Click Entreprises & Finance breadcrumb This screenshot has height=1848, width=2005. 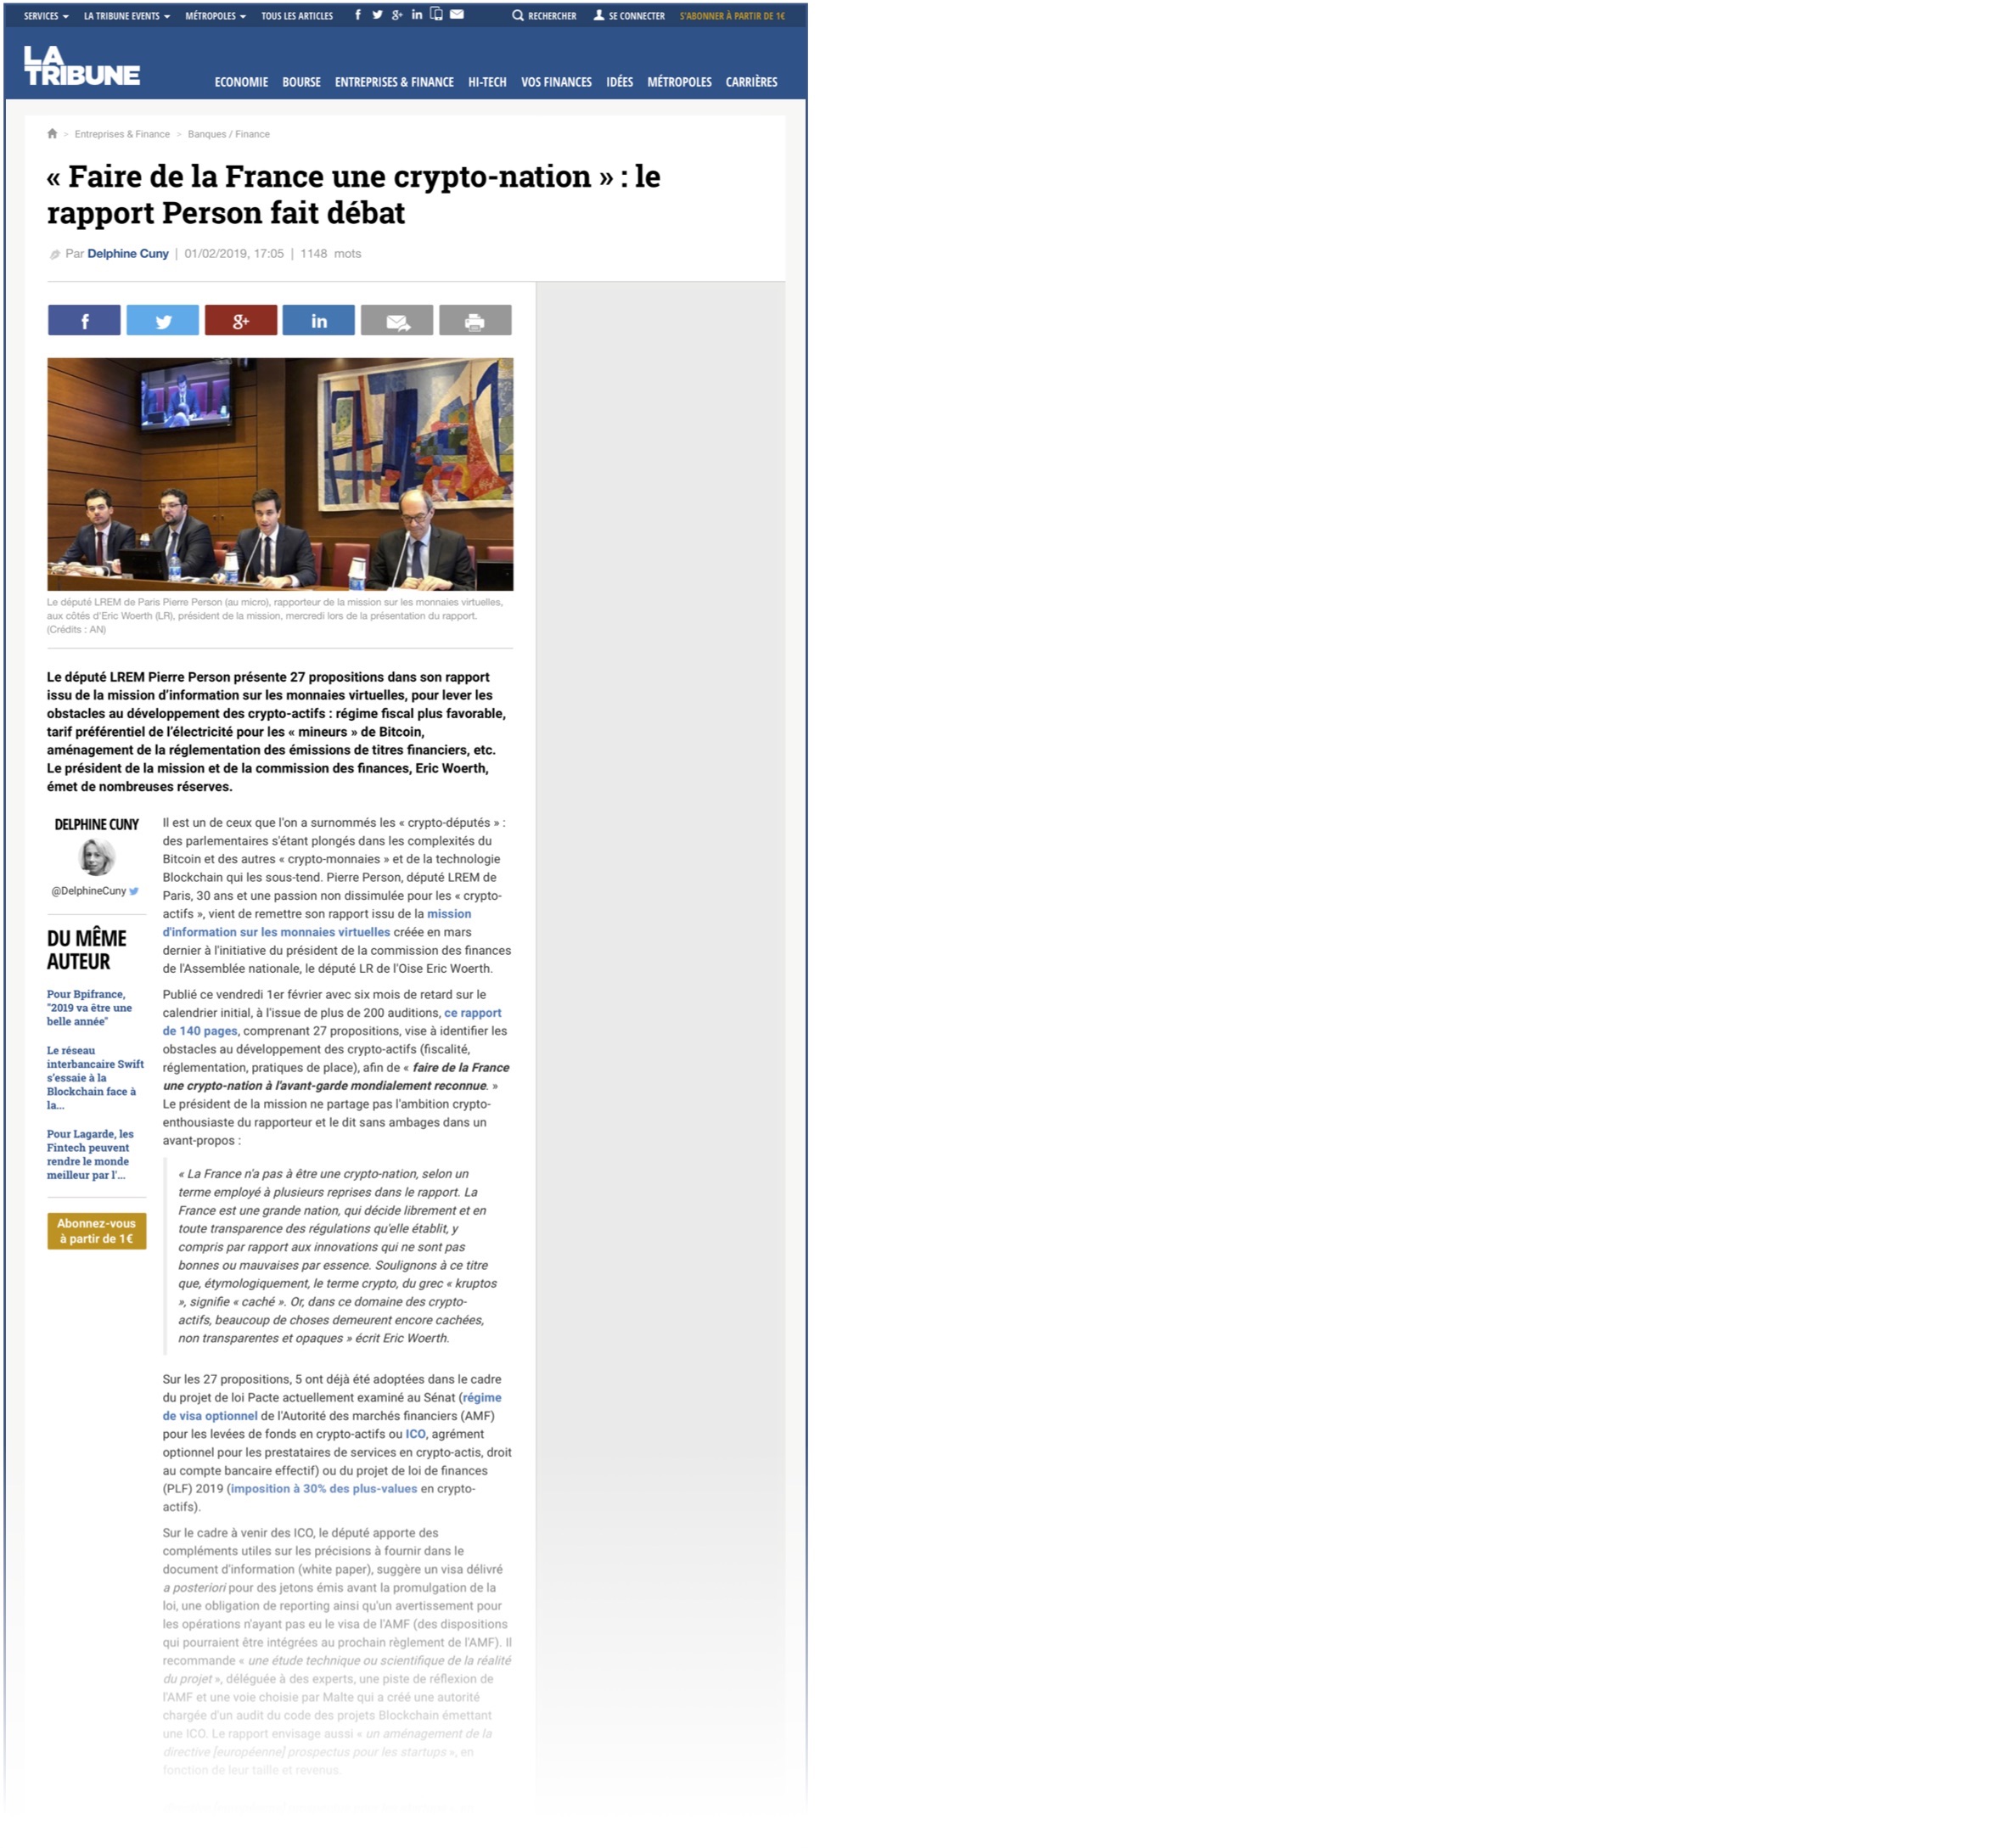click(x=122, y=134)
